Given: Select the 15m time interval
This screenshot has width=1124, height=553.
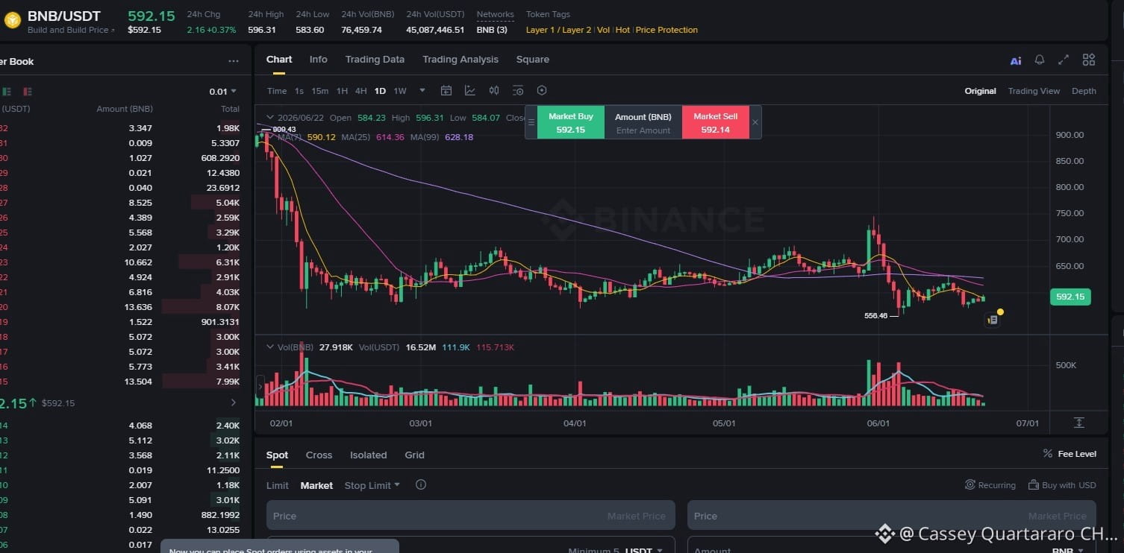Looking at the screenshot, I should coord(320,91).
